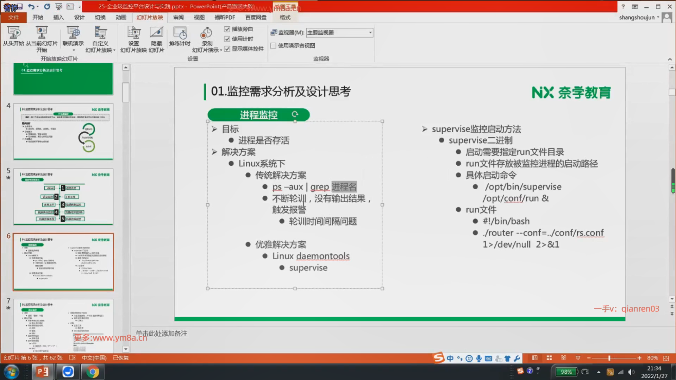The height and width of the screenshot is (380, 676).
Task: Click Hide Slide (隐藏幻灯片) icon
Action: pyautogui.click(x=156, y=33)
